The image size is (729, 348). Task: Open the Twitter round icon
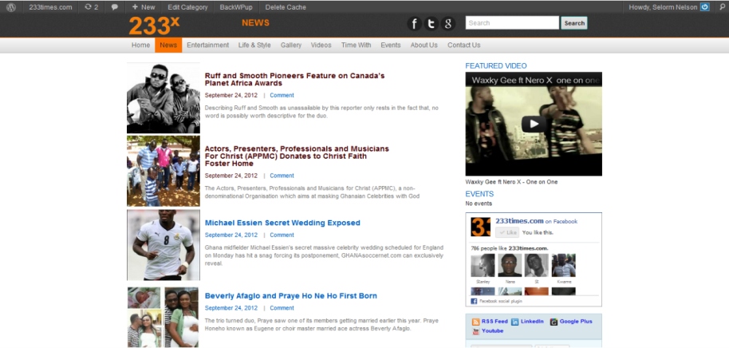click(x=431, y=24)
